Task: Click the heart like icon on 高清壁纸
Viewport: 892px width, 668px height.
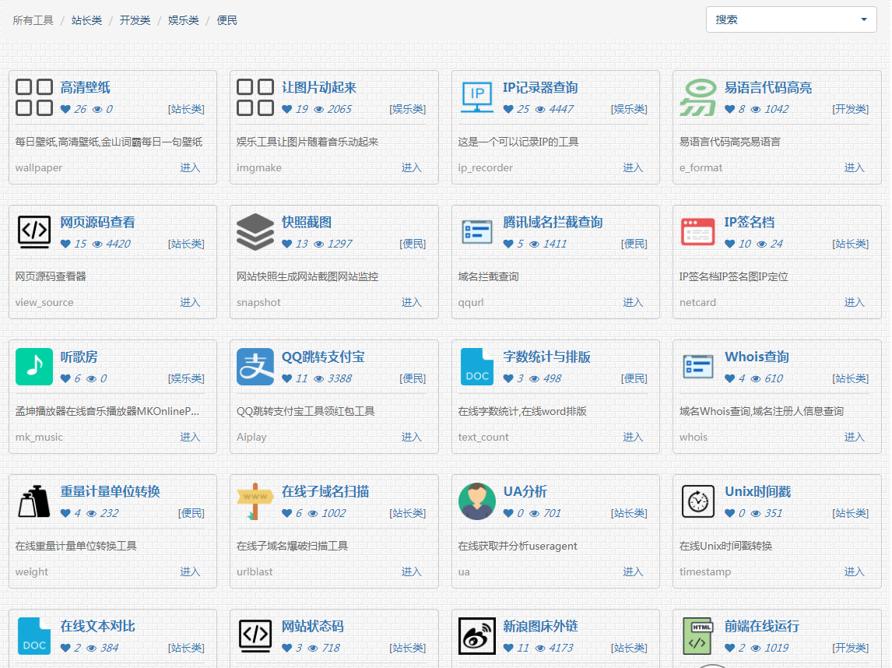Action: (65, 109)
